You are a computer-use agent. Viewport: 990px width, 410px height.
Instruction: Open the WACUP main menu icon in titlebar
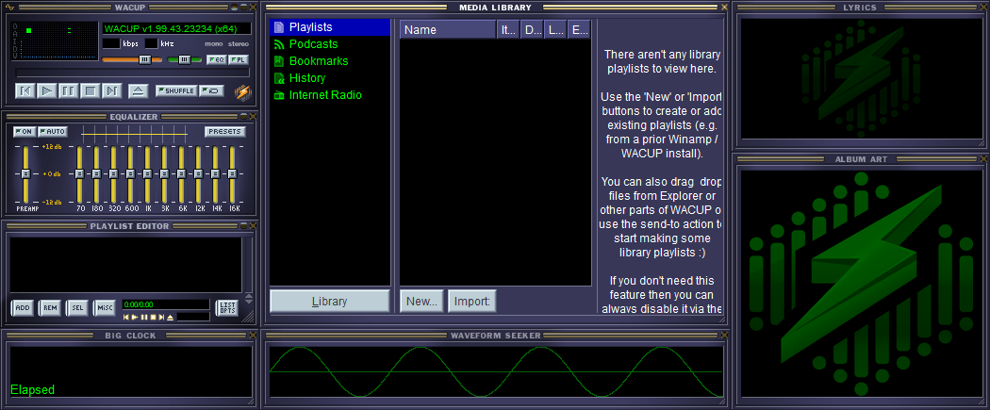coord(8,8)
